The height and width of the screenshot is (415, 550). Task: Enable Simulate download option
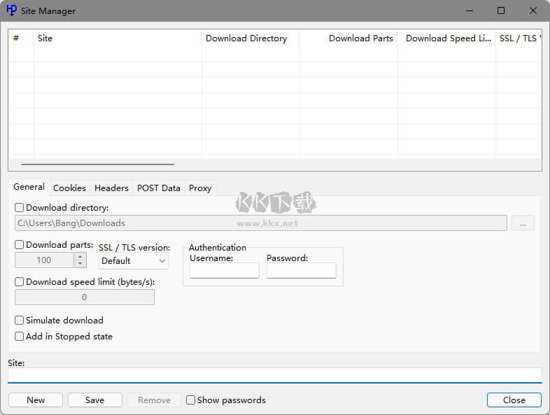click(20, 321)
